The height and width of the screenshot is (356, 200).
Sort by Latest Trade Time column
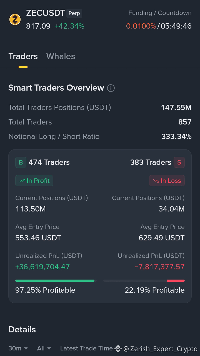pos(86,348)
